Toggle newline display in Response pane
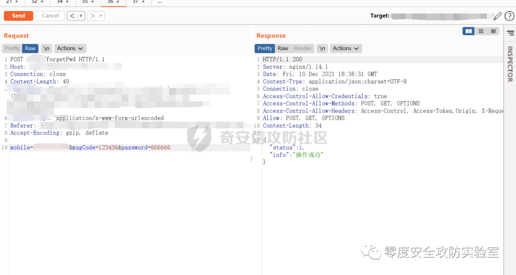The height and width of the screenshot is (275, 516). tap(322, 48)
